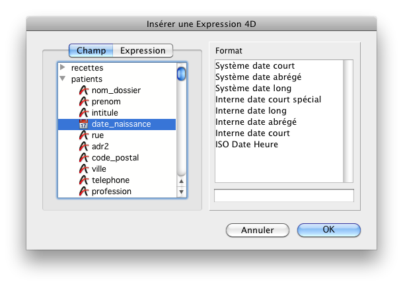Collapse the patients table triangle
The height and width of the screenshot is (286, 403).
[63, 79]
